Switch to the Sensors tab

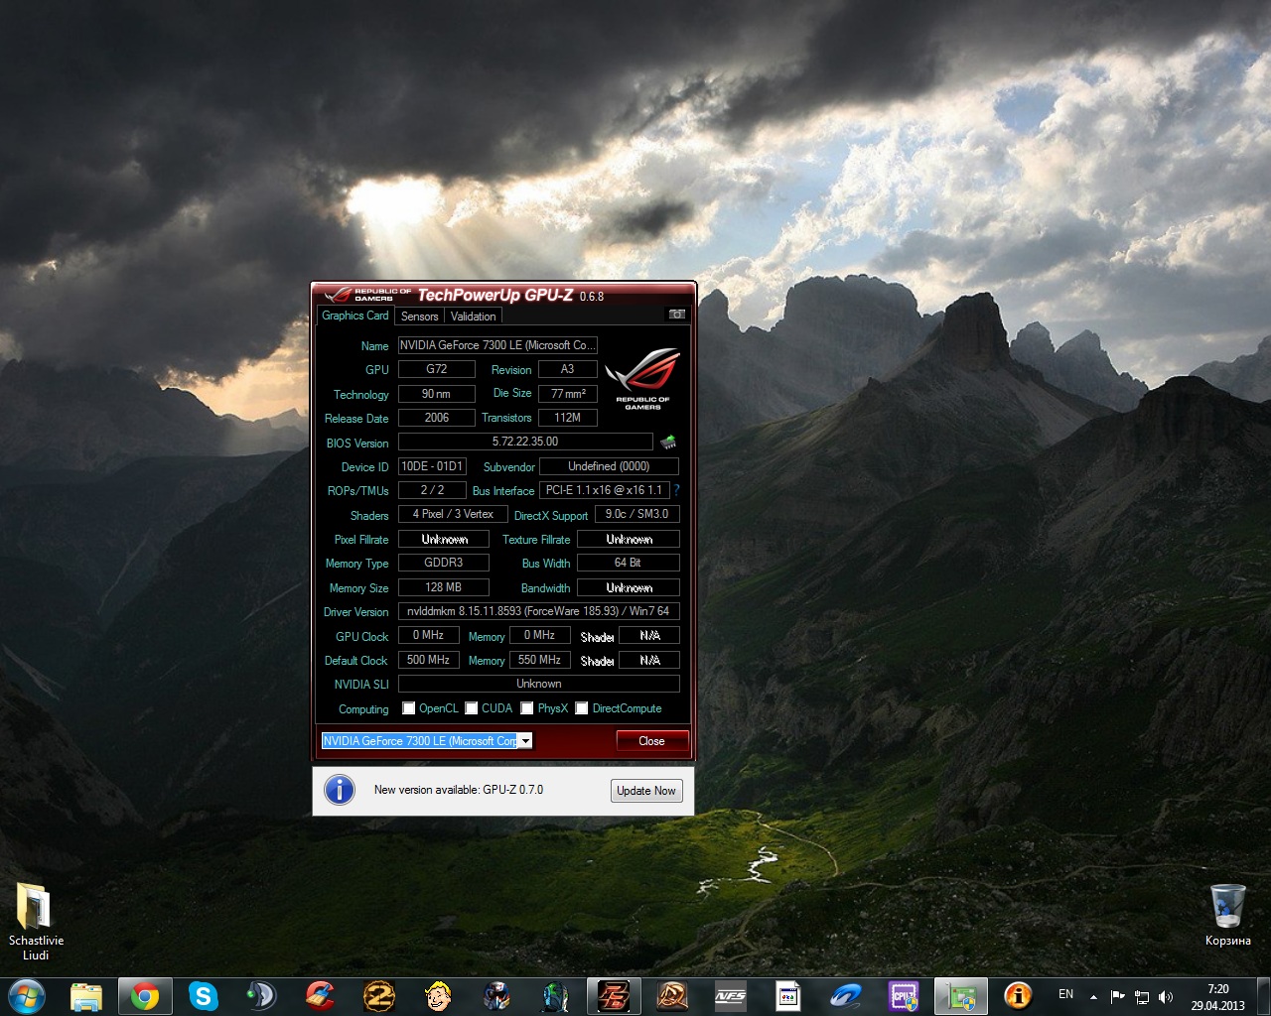[419, 317]
